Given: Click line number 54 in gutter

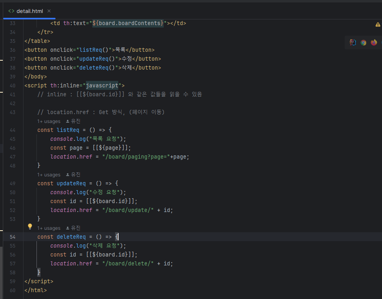Looking at the screenshot, I should [x=13, y=237].
